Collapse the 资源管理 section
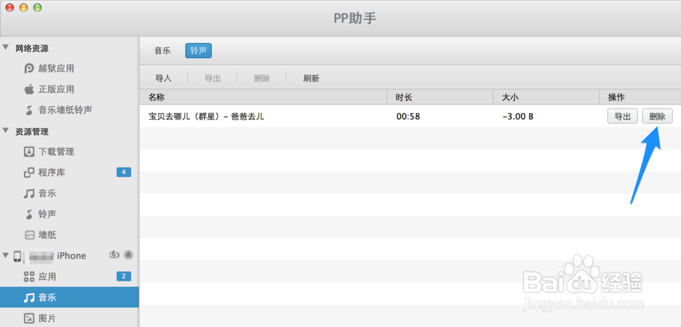This screenshot has width=681, height=327. (x=6, y=131)
